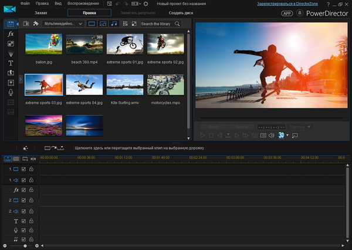Click the preview volume speaker icon
352x250 pixels.
pyautogui.click(x=271, y=136)
